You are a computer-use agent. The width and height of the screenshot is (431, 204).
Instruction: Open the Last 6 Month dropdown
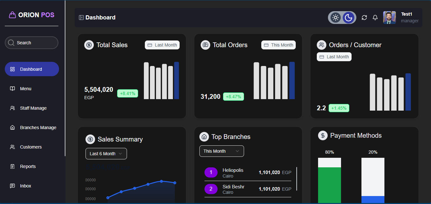(106, 154)
